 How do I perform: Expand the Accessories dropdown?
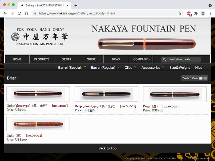tap(153, 68)
